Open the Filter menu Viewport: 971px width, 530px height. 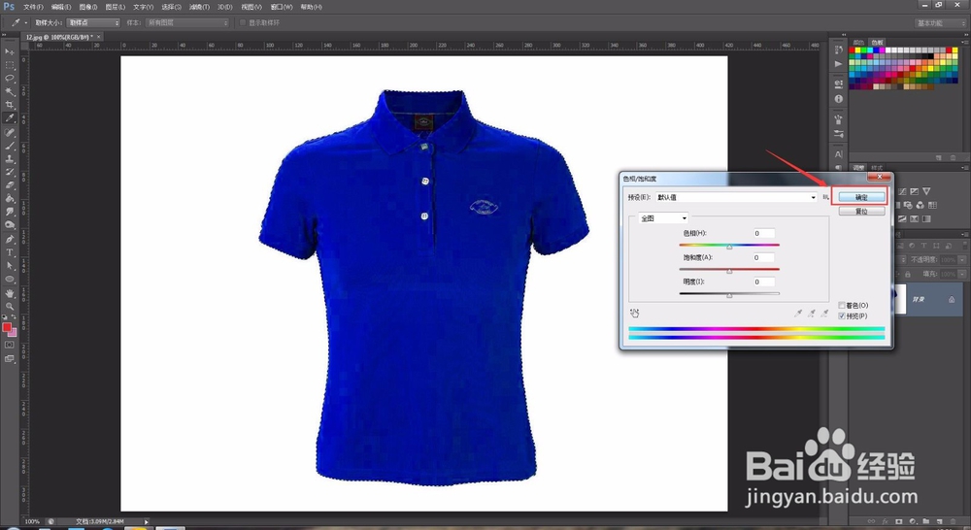point(199,7)
